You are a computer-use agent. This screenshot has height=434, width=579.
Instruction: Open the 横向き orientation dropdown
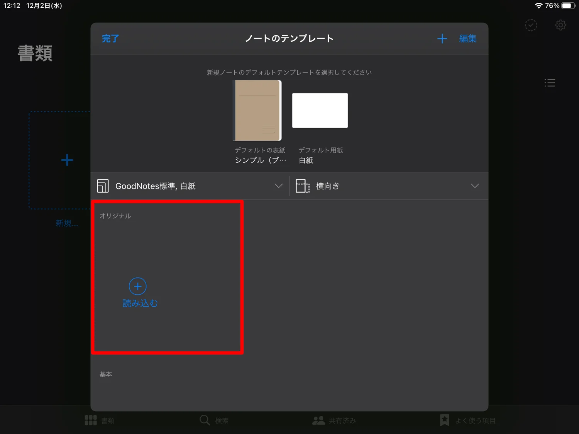click(x=475, y=186)
